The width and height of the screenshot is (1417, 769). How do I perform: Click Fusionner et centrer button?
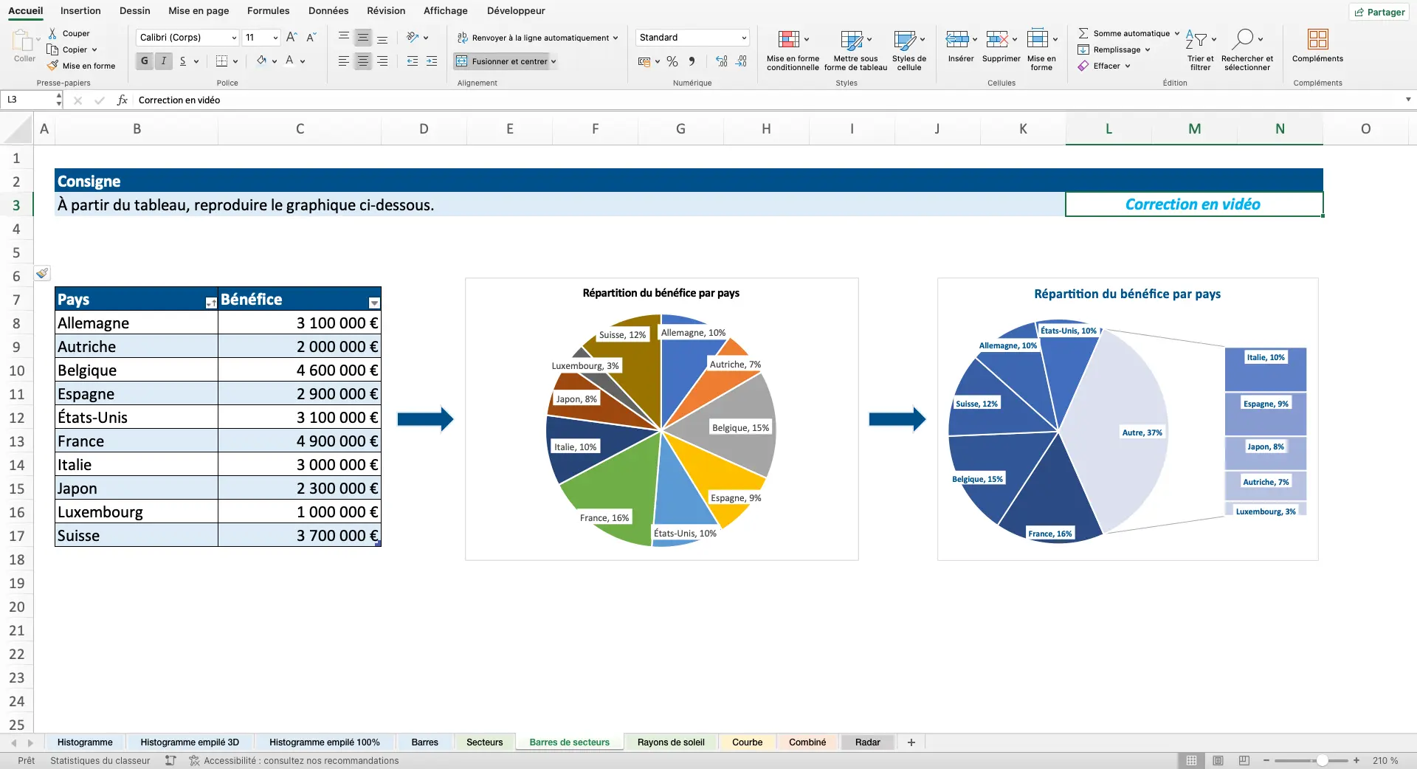(505, 61)
